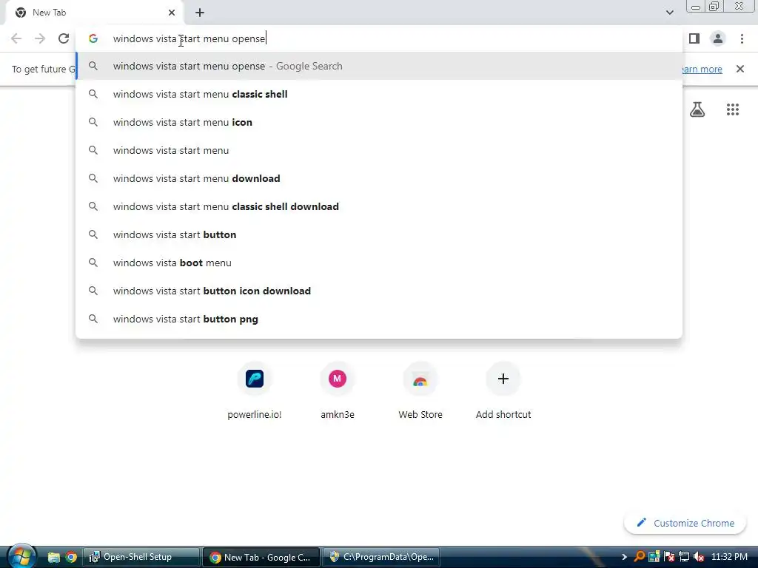Open the Chrome side panel
Viewport: 758px width, 568px height.
click(694, 38)
